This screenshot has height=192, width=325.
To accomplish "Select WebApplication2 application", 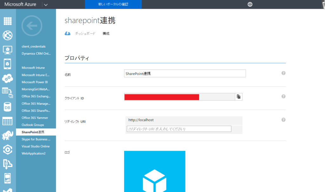I will tap(34, 153).
